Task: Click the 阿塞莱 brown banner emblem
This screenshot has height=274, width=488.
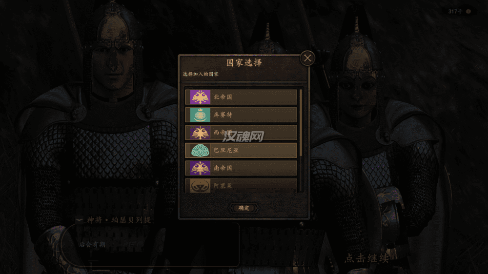Action: pyautogui.click(x=200, y=186)
